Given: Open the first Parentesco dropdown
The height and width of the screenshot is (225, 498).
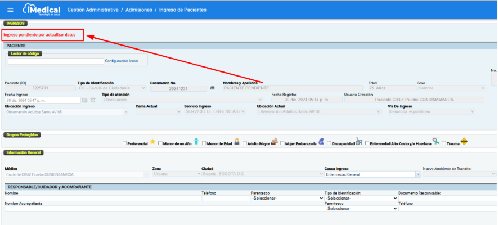Looking at the screenshot, I should (286, 198).
